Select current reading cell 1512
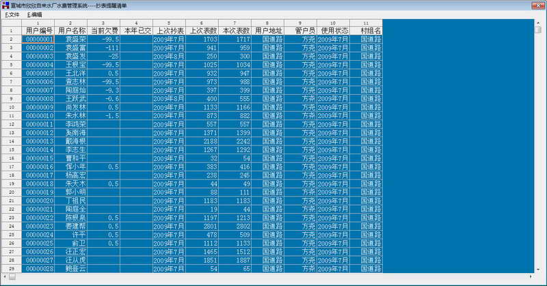547x286 pixels. coord(235,251)
